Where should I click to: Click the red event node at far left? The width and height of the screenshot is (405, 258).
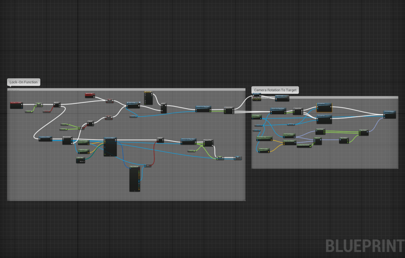[17, 105]
